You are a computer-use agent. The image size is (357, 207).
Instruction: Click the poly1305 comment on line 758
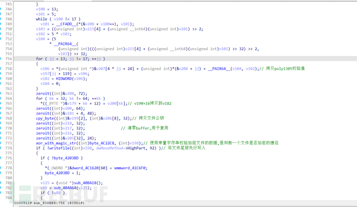tap(282, 68)
